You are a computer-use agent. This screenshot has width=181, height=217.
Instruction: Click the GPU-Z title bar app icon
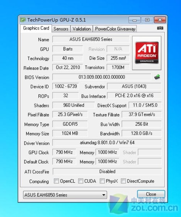coord(23,20)
